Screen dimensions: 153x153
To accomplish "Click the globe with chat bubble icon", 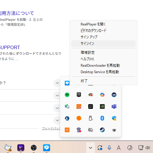I will click(67, 106).
